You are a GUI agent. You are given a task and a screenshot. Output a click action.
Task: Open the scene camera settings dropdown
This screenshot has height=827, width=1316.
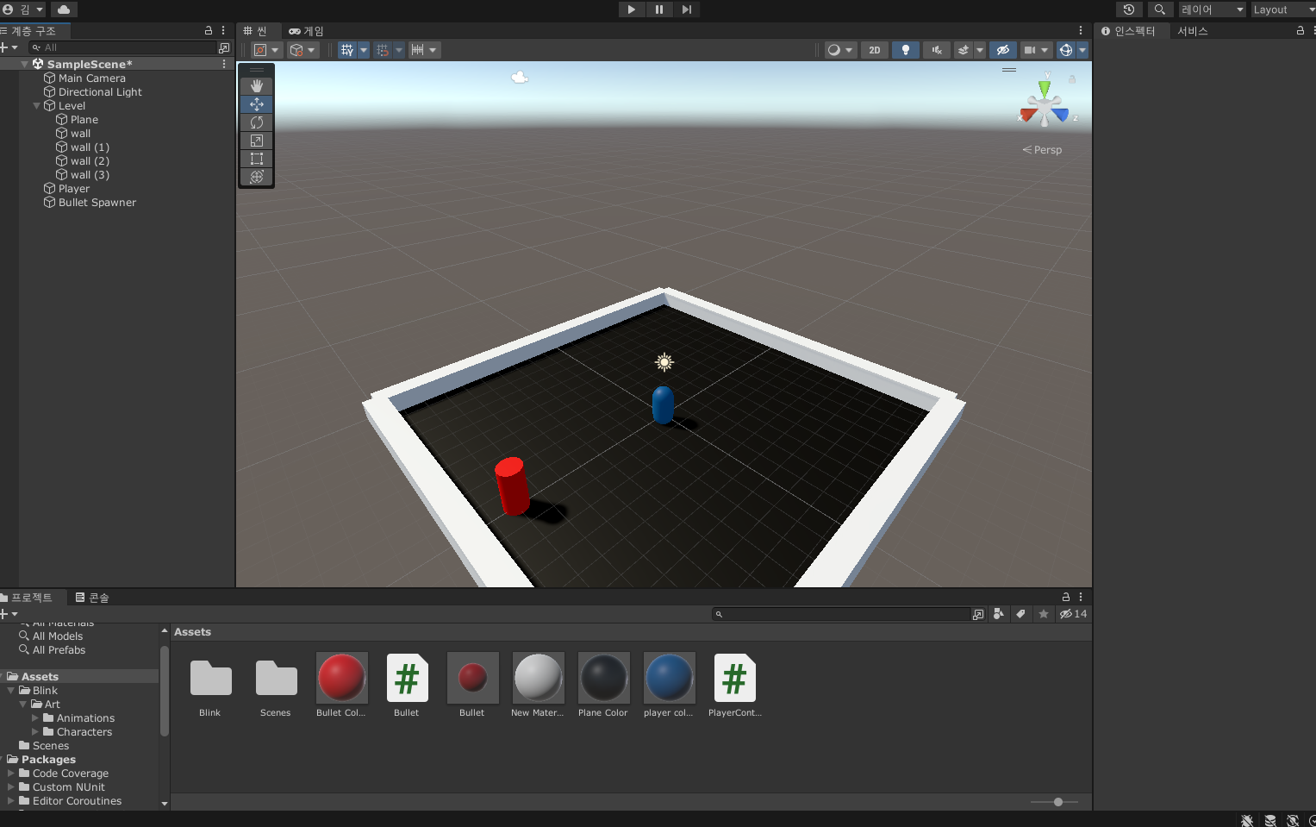pos(1036,50)
